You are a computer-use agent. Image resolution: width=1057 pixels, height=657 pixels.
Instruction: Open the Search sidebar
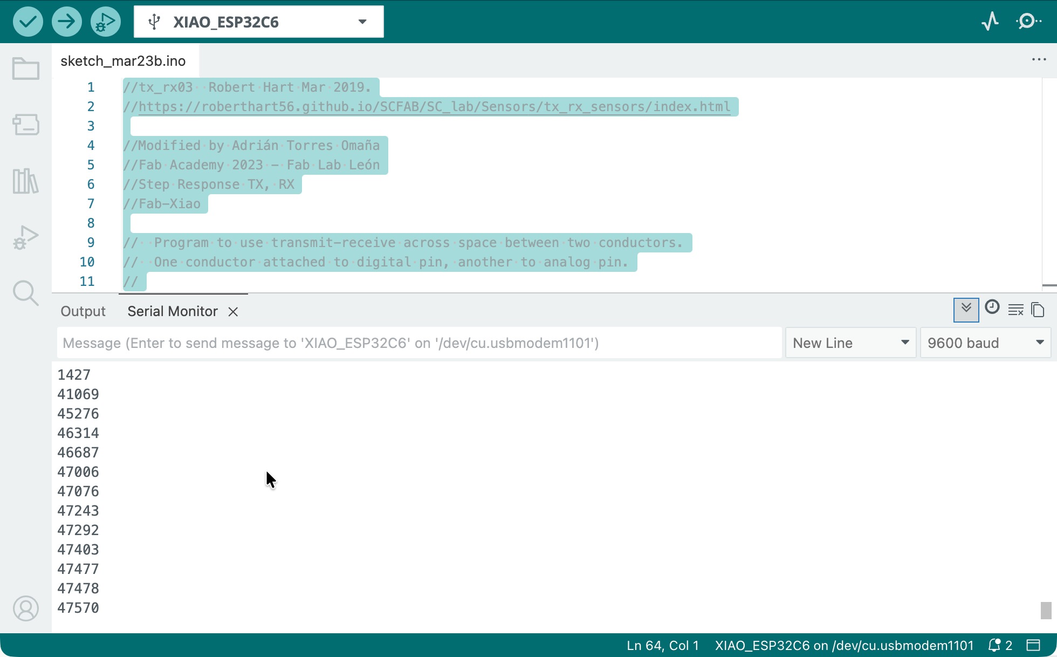point(26,293)
